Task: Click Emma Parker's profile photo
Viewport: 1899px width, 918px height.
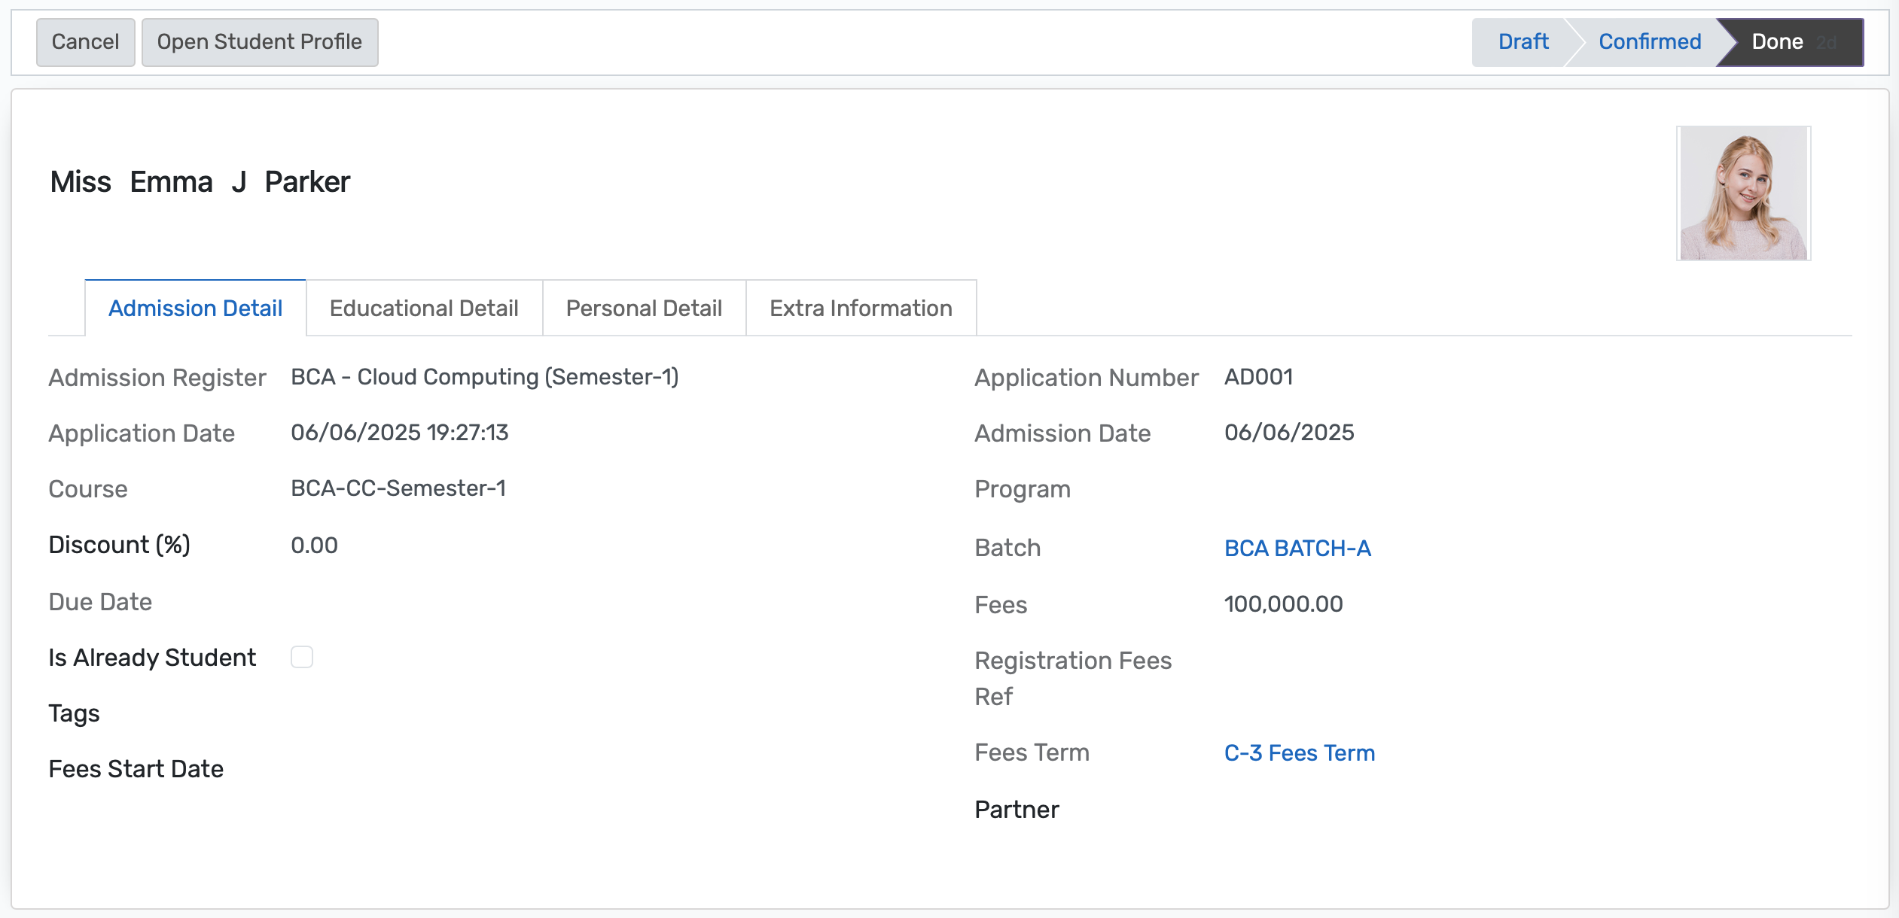Action: (x=1744, y=193)
